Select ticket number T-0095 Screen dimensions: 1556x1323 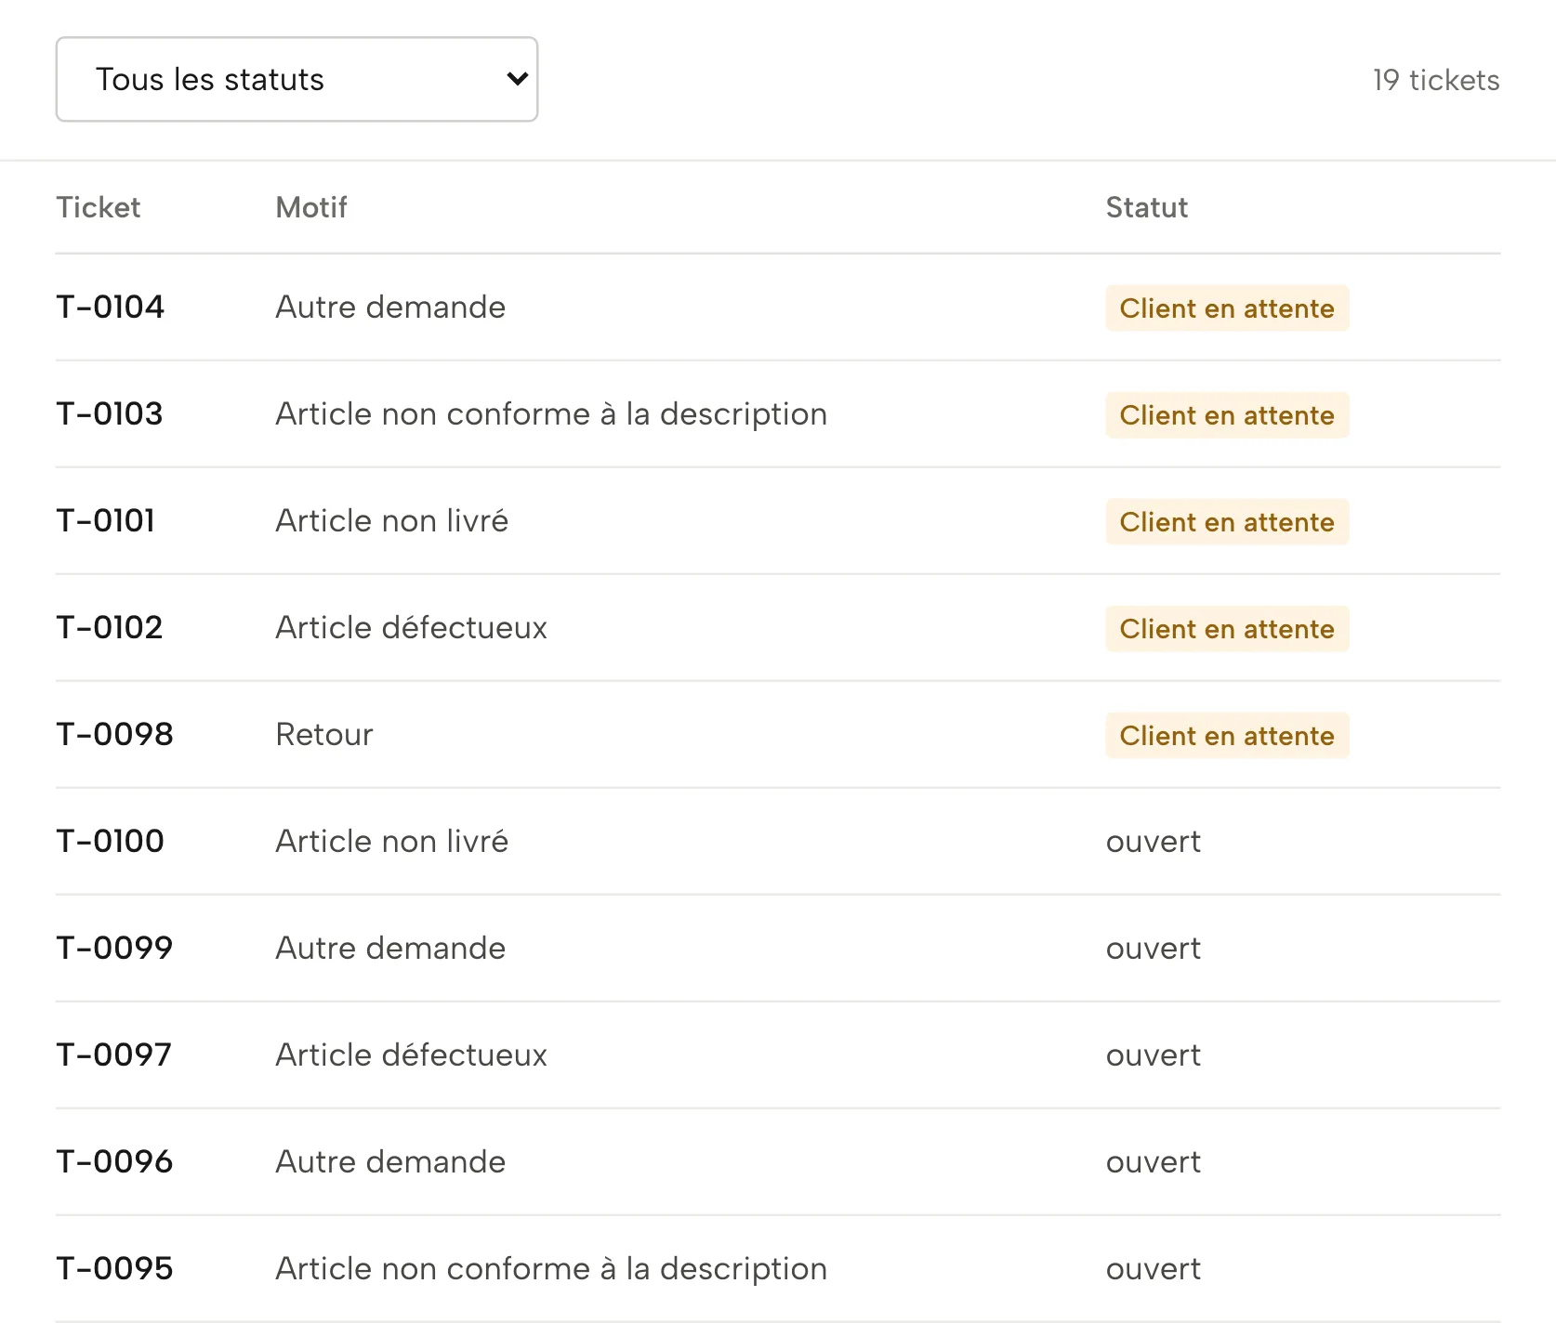115,1268
